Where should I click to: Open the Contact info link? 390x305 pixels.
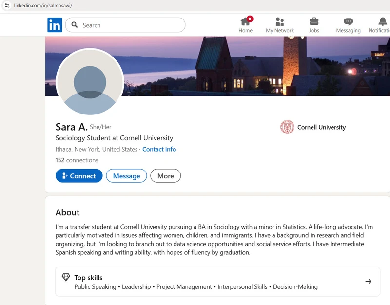click(x=159, y=149)
